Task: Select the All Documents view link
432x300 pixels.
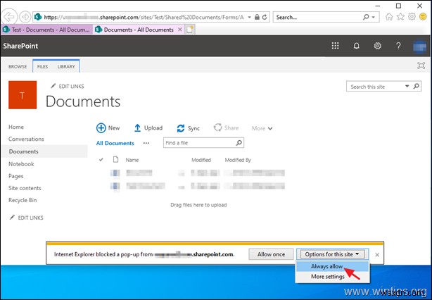Action: [x=115, y=143]
